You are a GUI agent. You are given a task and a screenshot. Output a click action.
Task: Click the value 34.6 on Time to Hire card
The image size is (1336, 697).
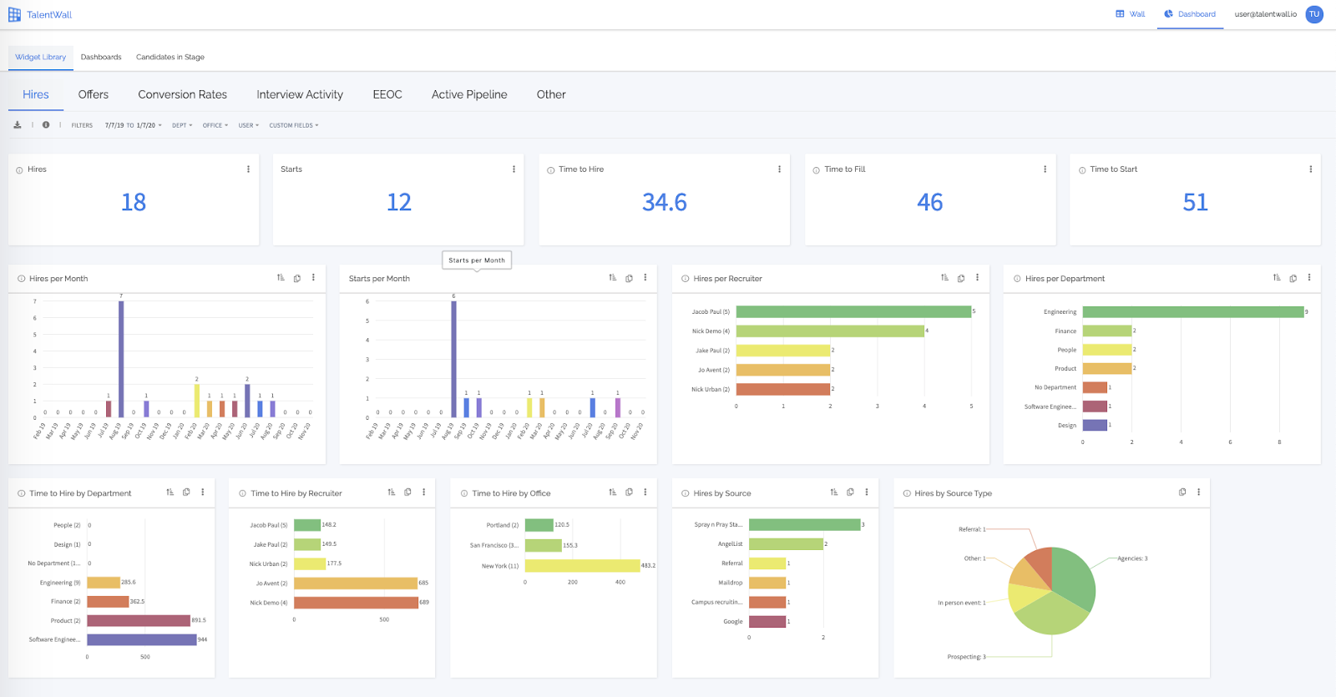[x=665, y=202]
